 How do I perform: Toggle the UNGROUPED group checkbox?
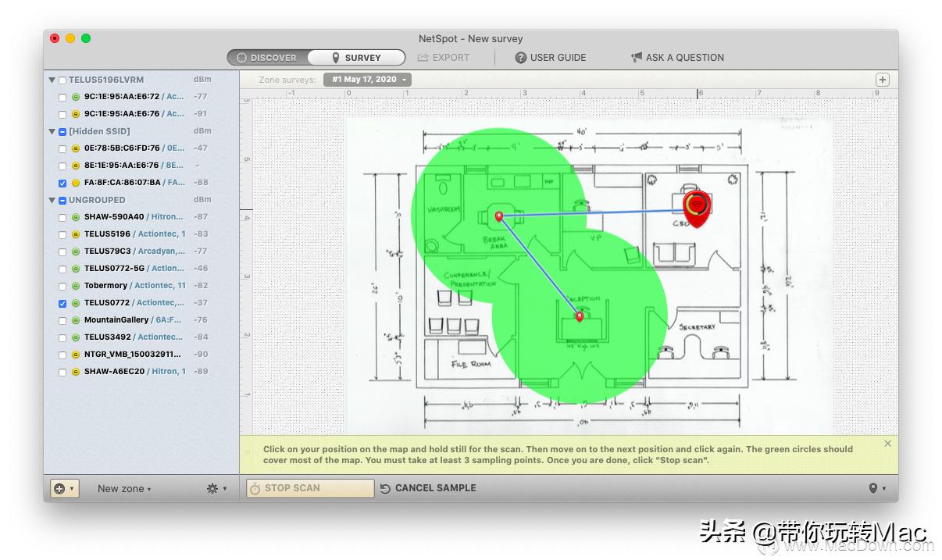click(x=62, y=200)
